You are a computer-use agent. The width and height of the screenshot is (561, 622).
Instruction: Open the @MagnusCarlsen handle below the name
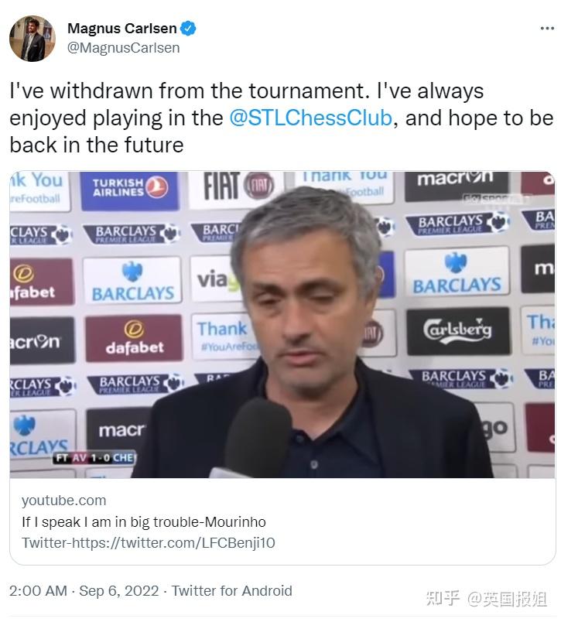coord(123,48)
